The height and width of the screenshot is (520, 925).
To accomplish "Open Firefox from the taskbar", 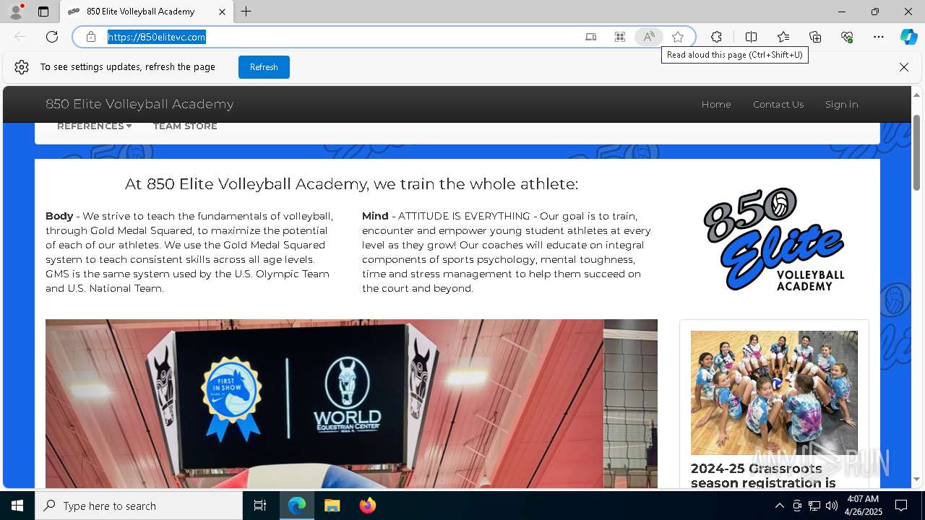I will pyautogui.click(x=367, y=506).
